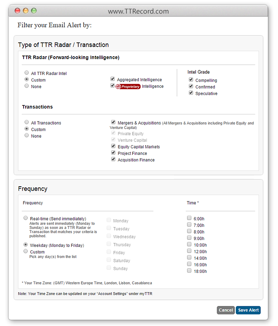Click the red close window button
Viewport: 278px width, 326px height.
[17, 10]
